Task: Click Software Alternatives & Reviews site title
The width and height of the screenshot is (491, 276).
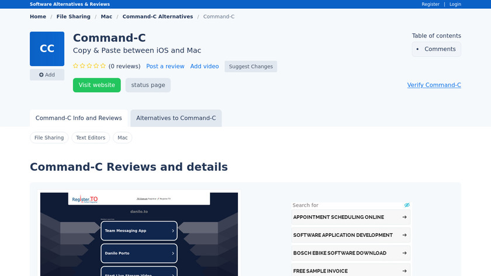Action: click(70, 4)
